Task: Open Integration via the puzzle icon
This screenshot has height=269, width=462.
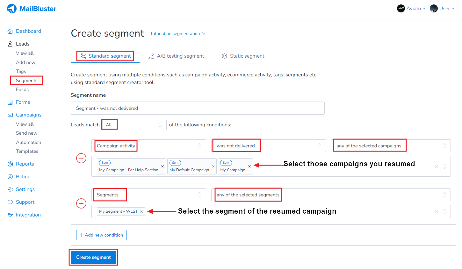Action: 10,215
